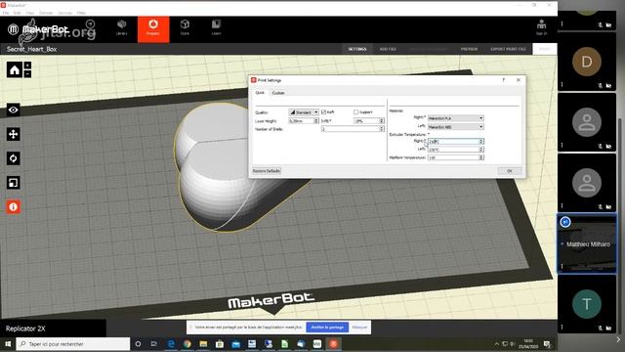
Task: Open Cortana circle on the taskbar
Action: [x=138, y=343]
